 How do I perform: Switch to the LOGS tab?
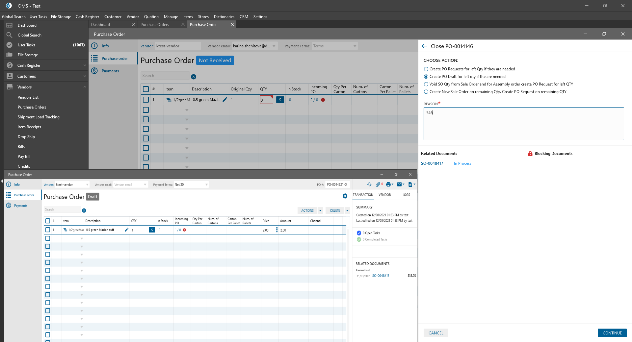(406, 195)
